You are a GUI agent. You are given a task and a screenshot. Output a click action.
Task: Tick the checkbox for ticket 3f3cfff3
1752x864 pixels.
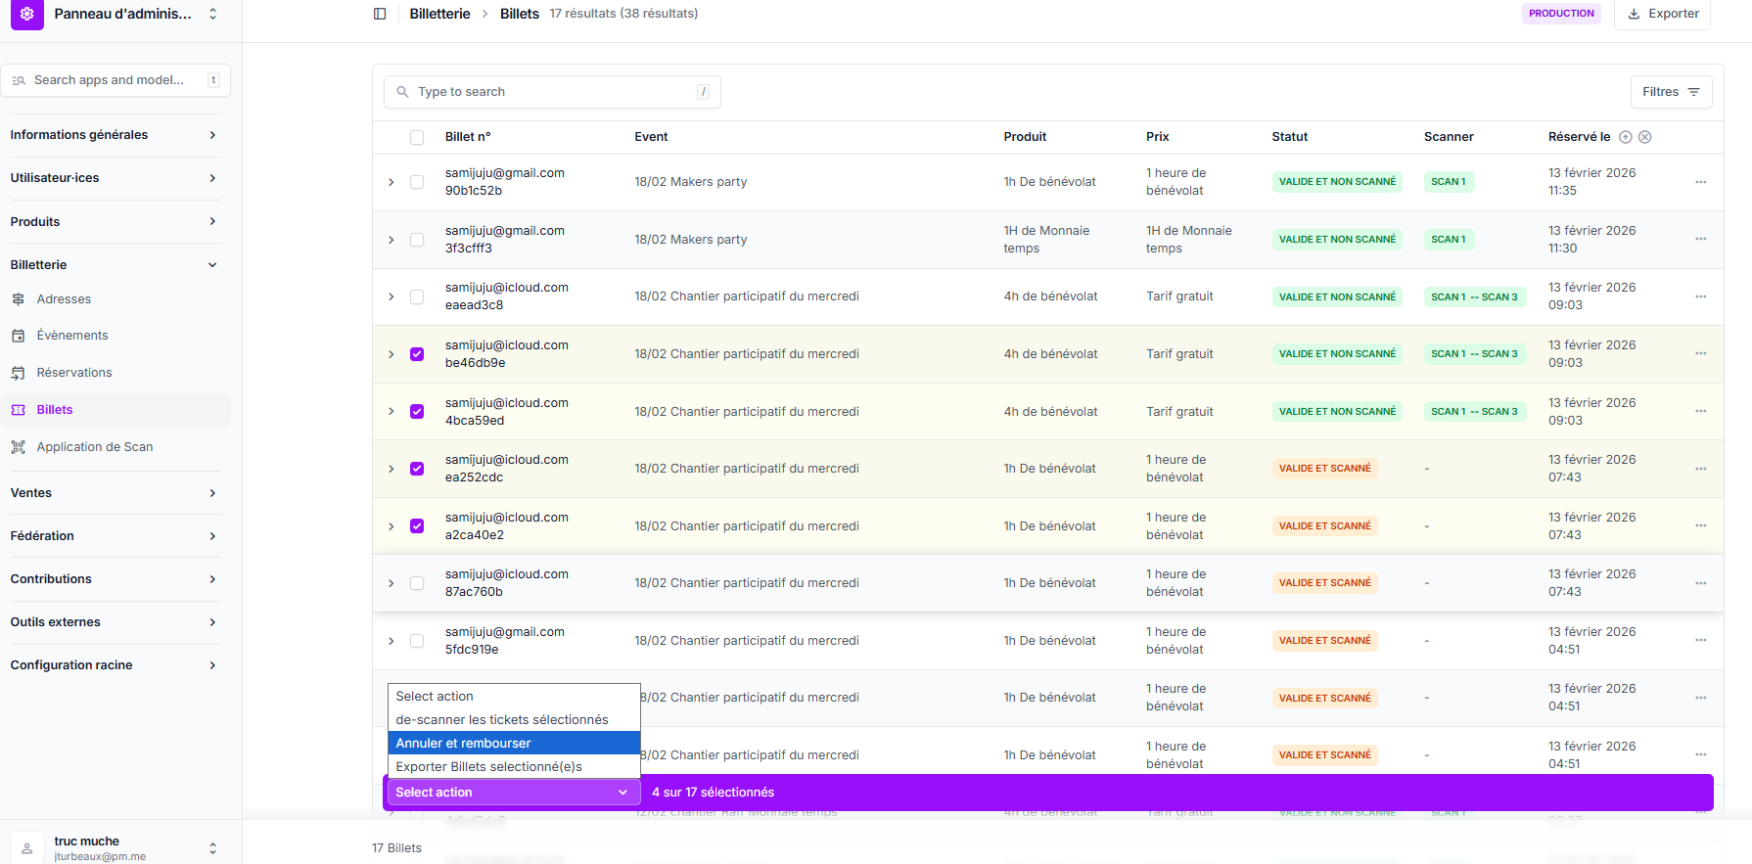tap(417, 240)
